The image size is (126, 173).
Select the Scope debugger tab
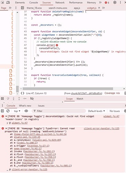[69, 99]
